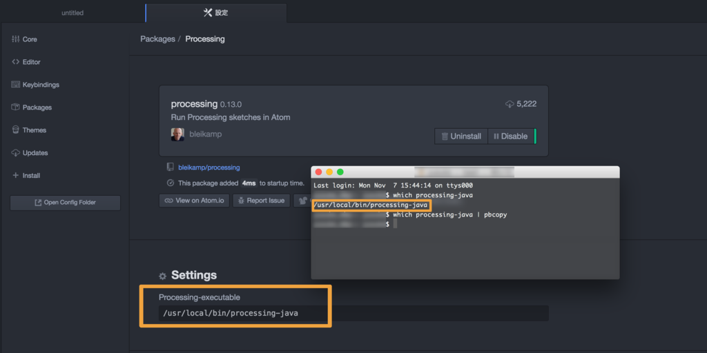Viewport: 707px width, 353px height.
Task: Close the Terminal window with red button
Action: (319, 172)
